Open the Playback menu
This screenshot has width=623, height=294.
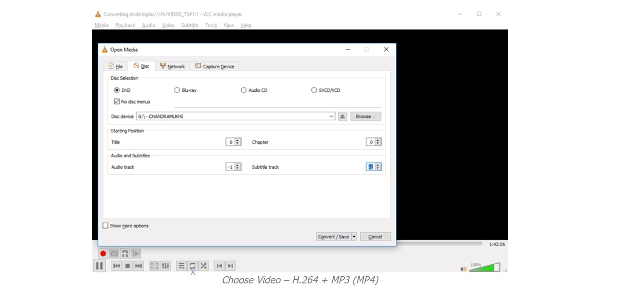pos(125,25)
